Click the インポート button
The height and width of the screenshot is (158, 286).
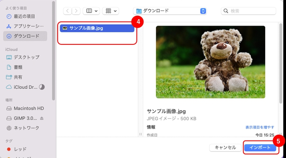pyautogui.click(x=260, y=147)
